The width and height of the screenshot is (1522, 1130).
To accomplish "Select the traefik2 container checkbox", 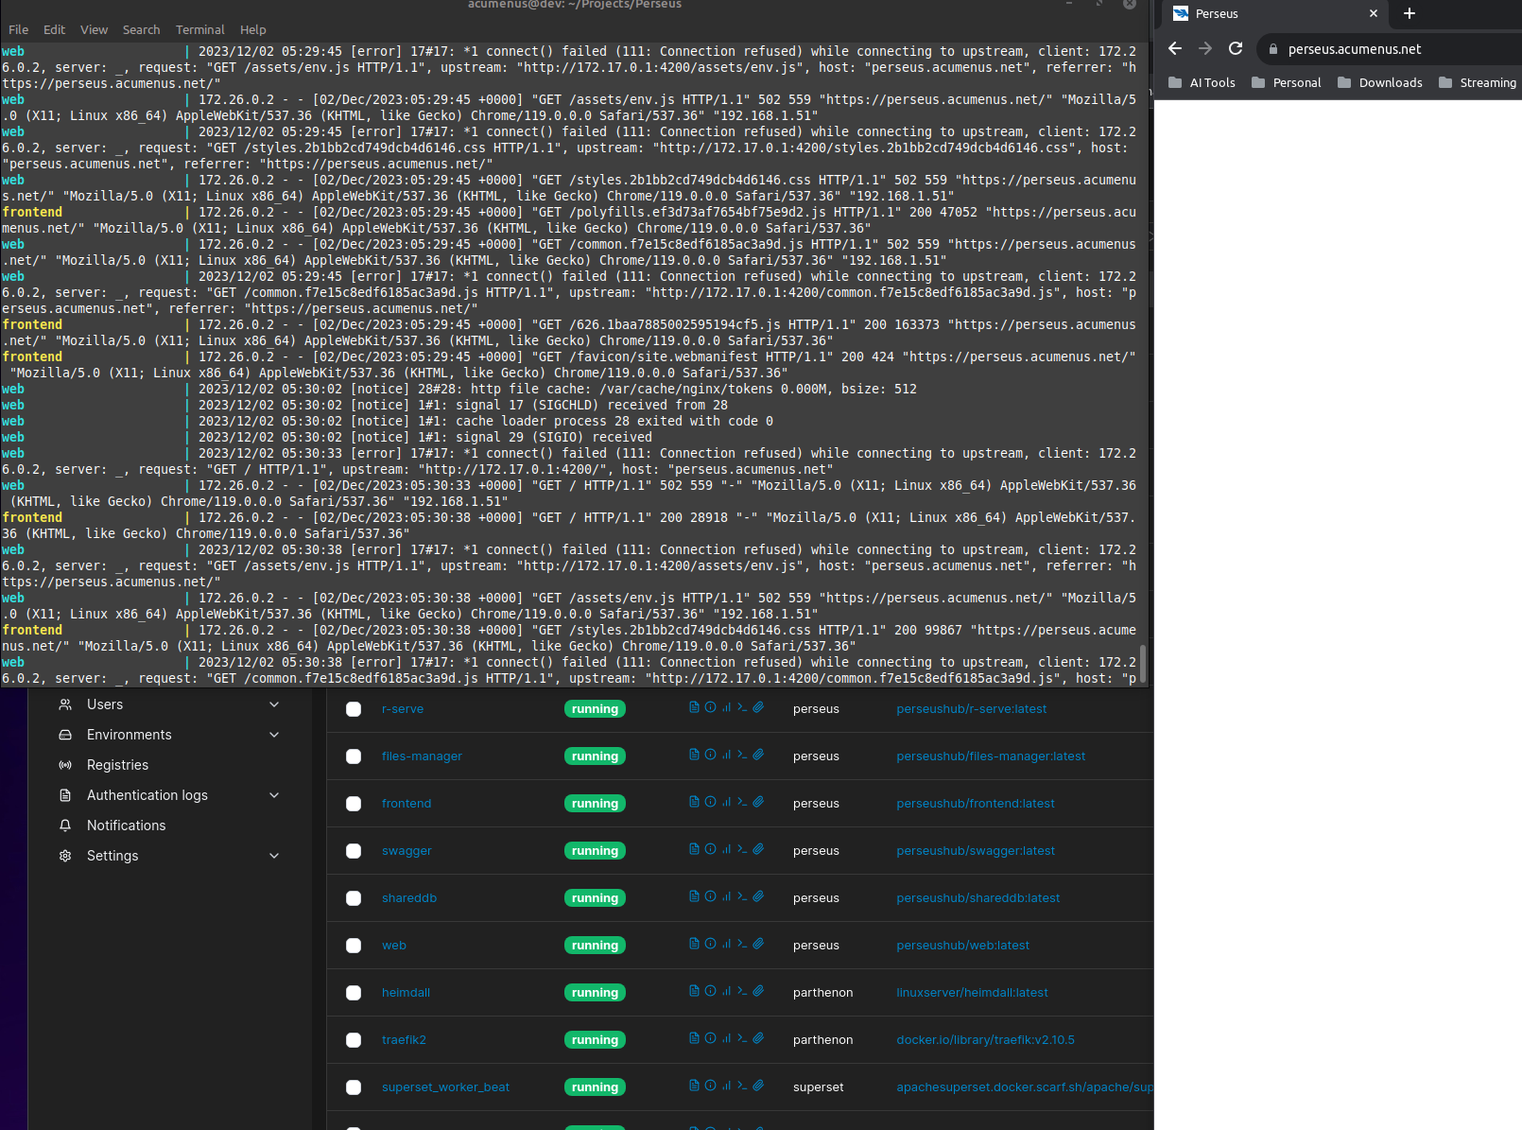I will [354, 1040].
